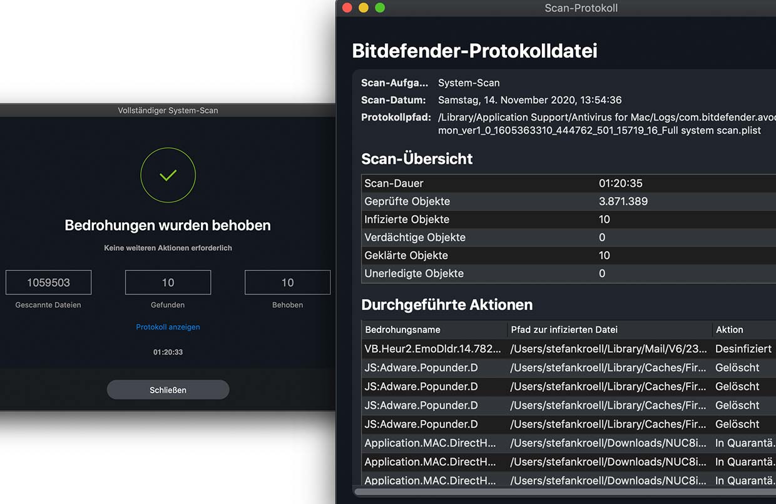Click the 'Scan-Übersicht' section heading
This screenshot has width=776, height=504.
pyautogui.click(x=417, y=159)
